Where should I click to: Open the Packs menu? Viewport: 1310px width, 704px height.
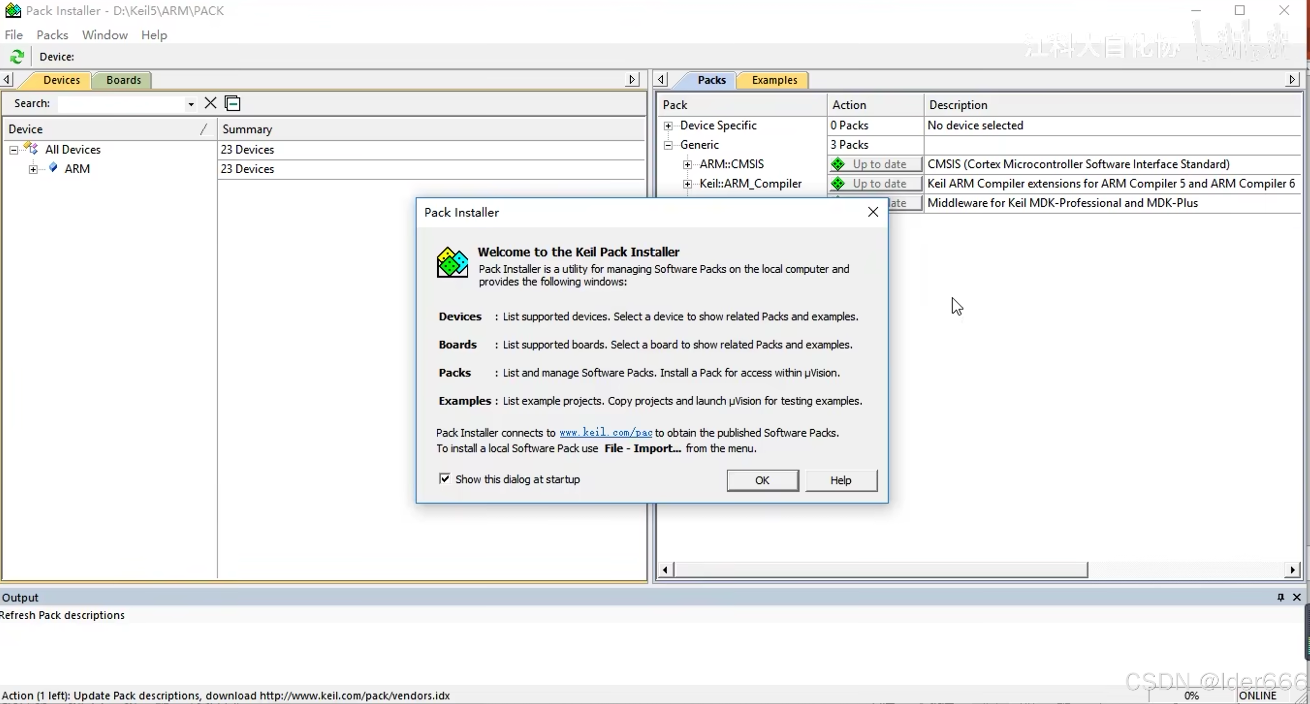[x=52, y=35]
